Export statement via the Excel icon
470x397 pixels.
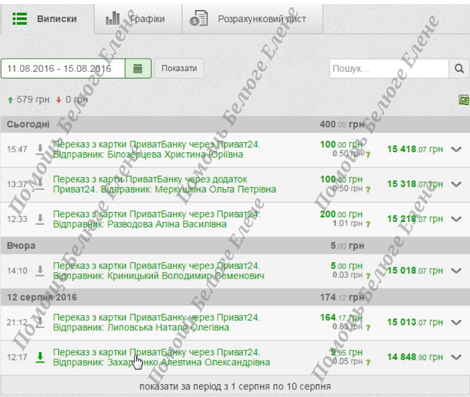(464, 100)
